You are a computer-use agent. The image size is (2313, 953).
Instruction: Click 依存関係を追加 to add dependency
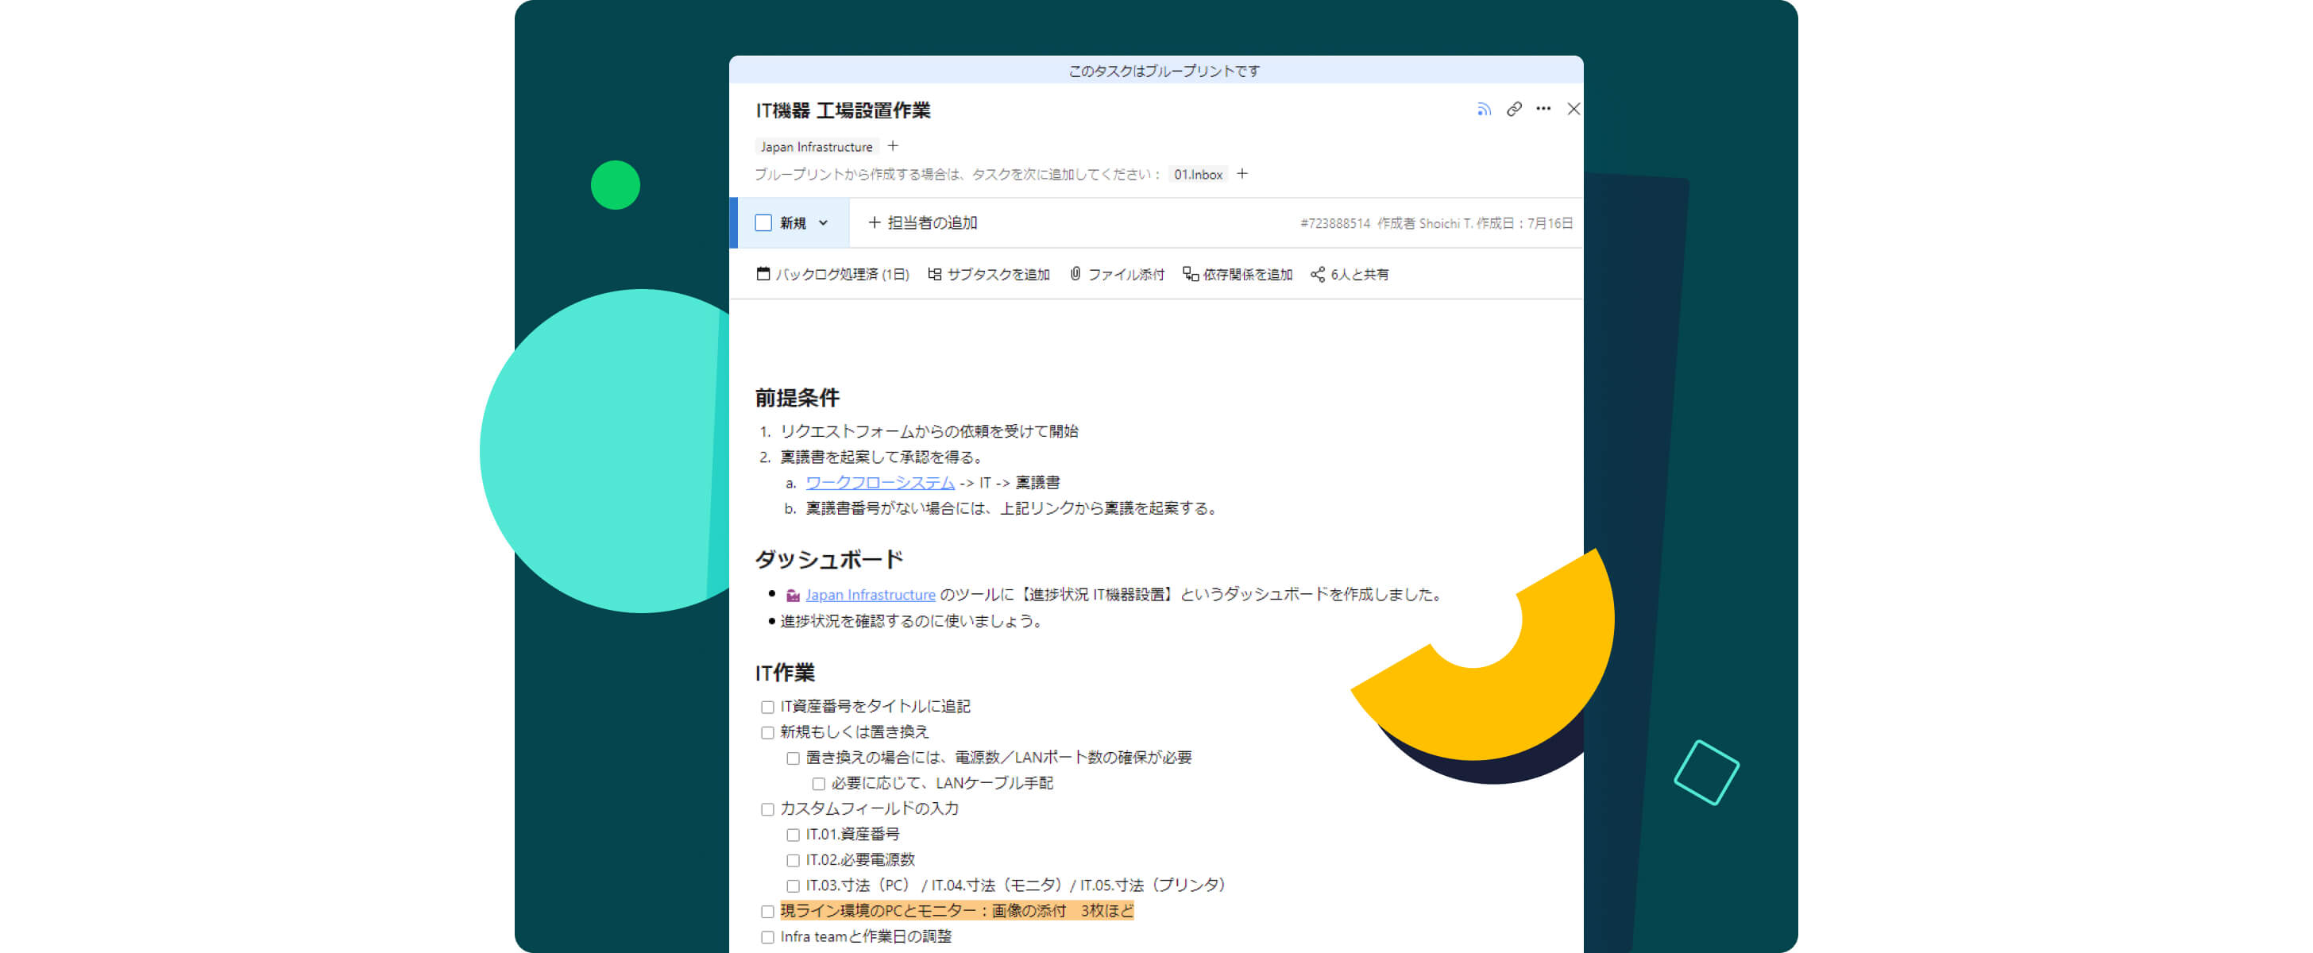point(1238,275)
